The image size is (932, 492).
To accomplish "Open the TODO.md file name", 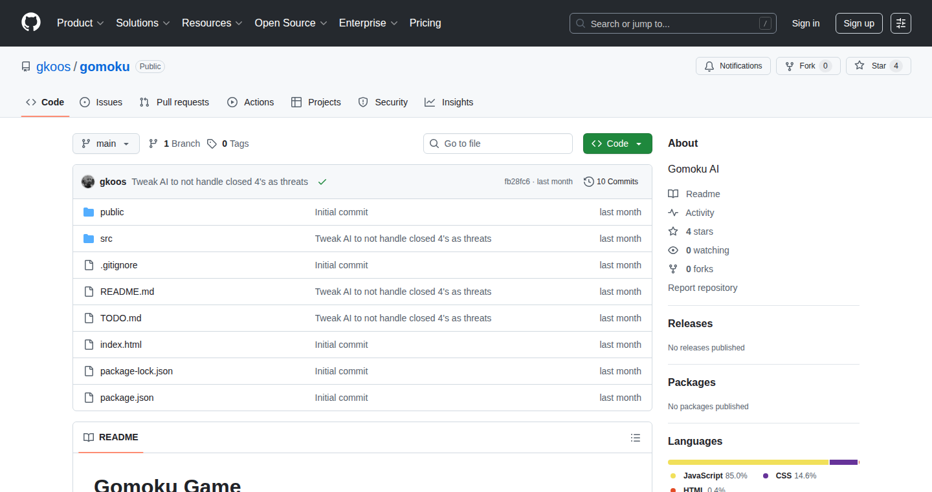I will coord(120,318).
